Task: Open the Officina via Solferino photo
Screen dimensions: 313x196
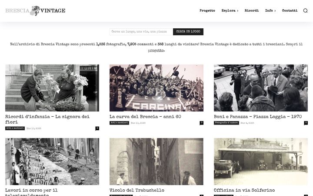Action: point(261,162)
